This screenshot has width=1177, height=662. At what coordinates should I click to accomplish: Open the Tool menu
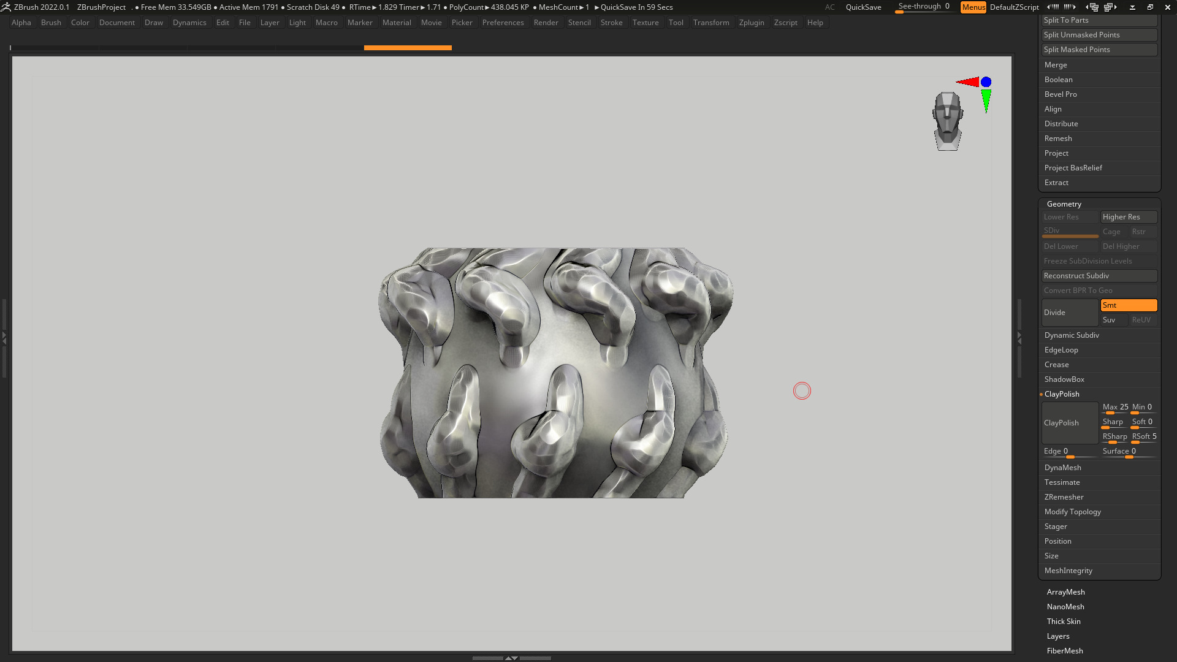[676, 23]
